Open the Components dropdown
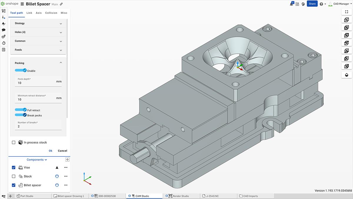This screenshot has height=199, width=353. 37,160
